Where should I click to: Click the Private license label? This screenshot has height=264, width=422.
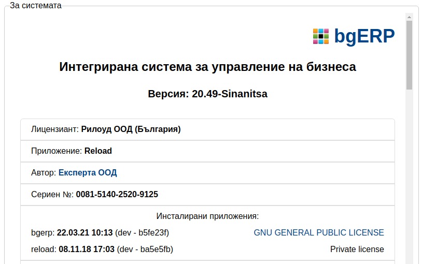[x=357, y=249]
